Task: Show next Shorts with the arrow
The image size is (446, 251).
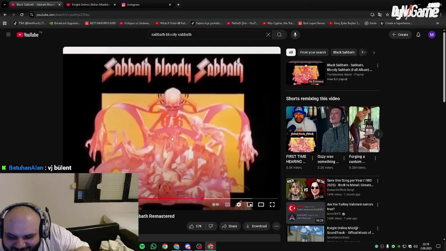Action: 378,134
